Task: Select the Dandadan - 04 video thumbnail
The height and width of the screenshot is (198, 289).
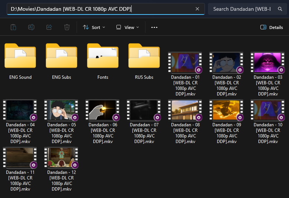Action: [x=20, y=110]
